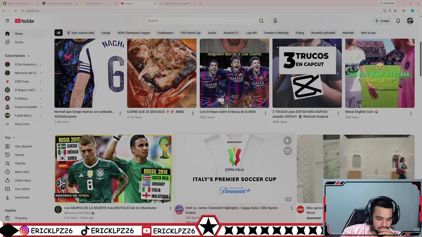422x237 pixels.
Task: Select the Frying chip
Action: (x=300, y=33)
